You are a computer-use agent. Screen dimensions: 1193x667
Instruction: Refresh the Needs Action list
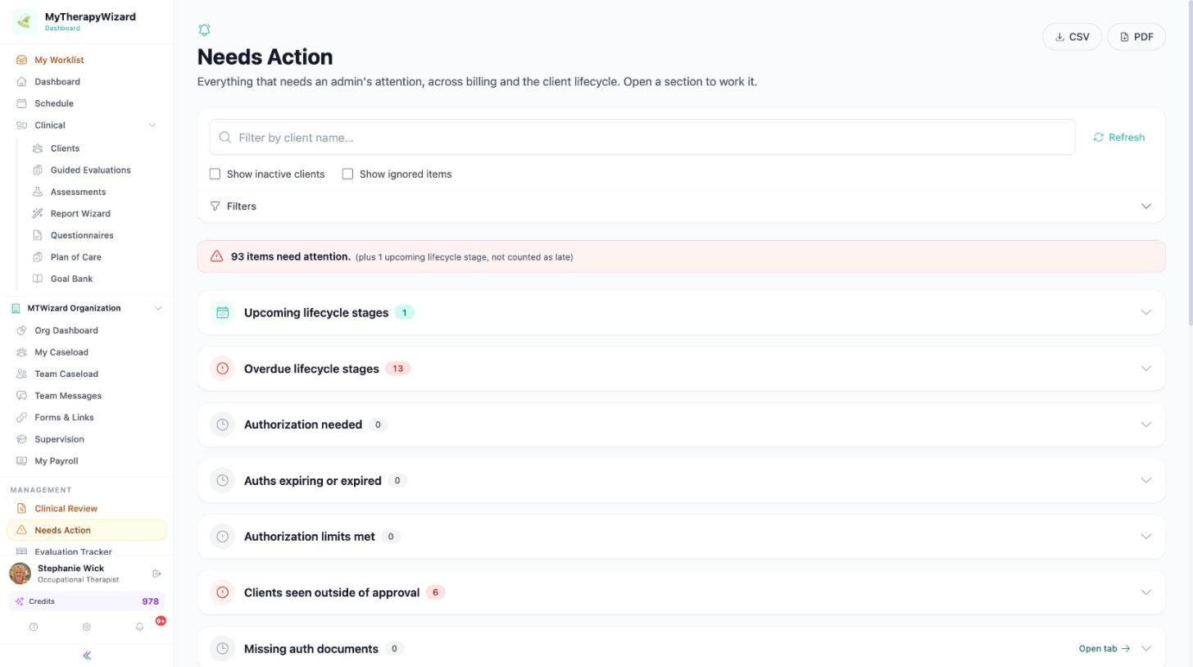[1119, 138]
